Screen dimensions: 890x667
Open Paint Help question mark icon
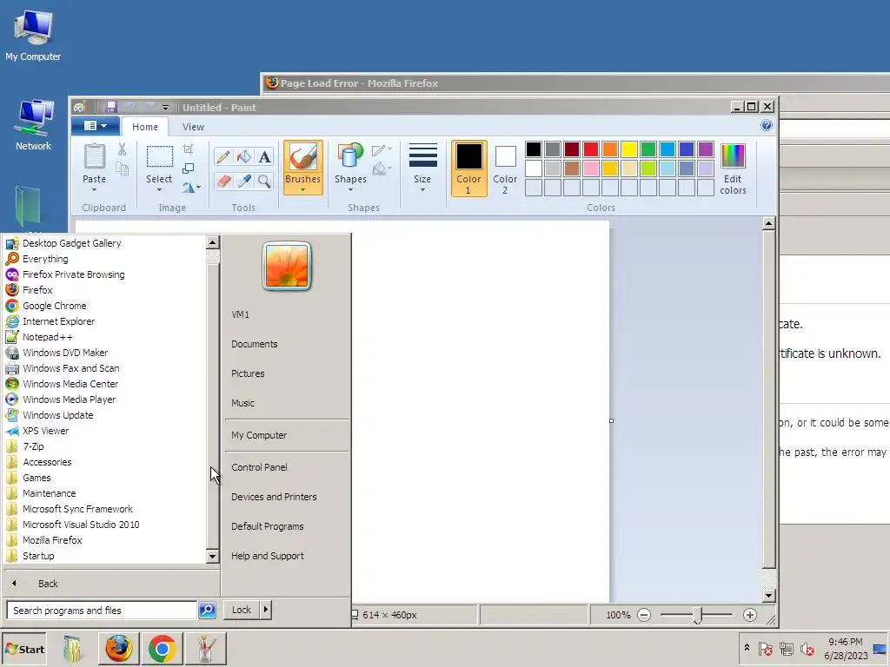767,125
